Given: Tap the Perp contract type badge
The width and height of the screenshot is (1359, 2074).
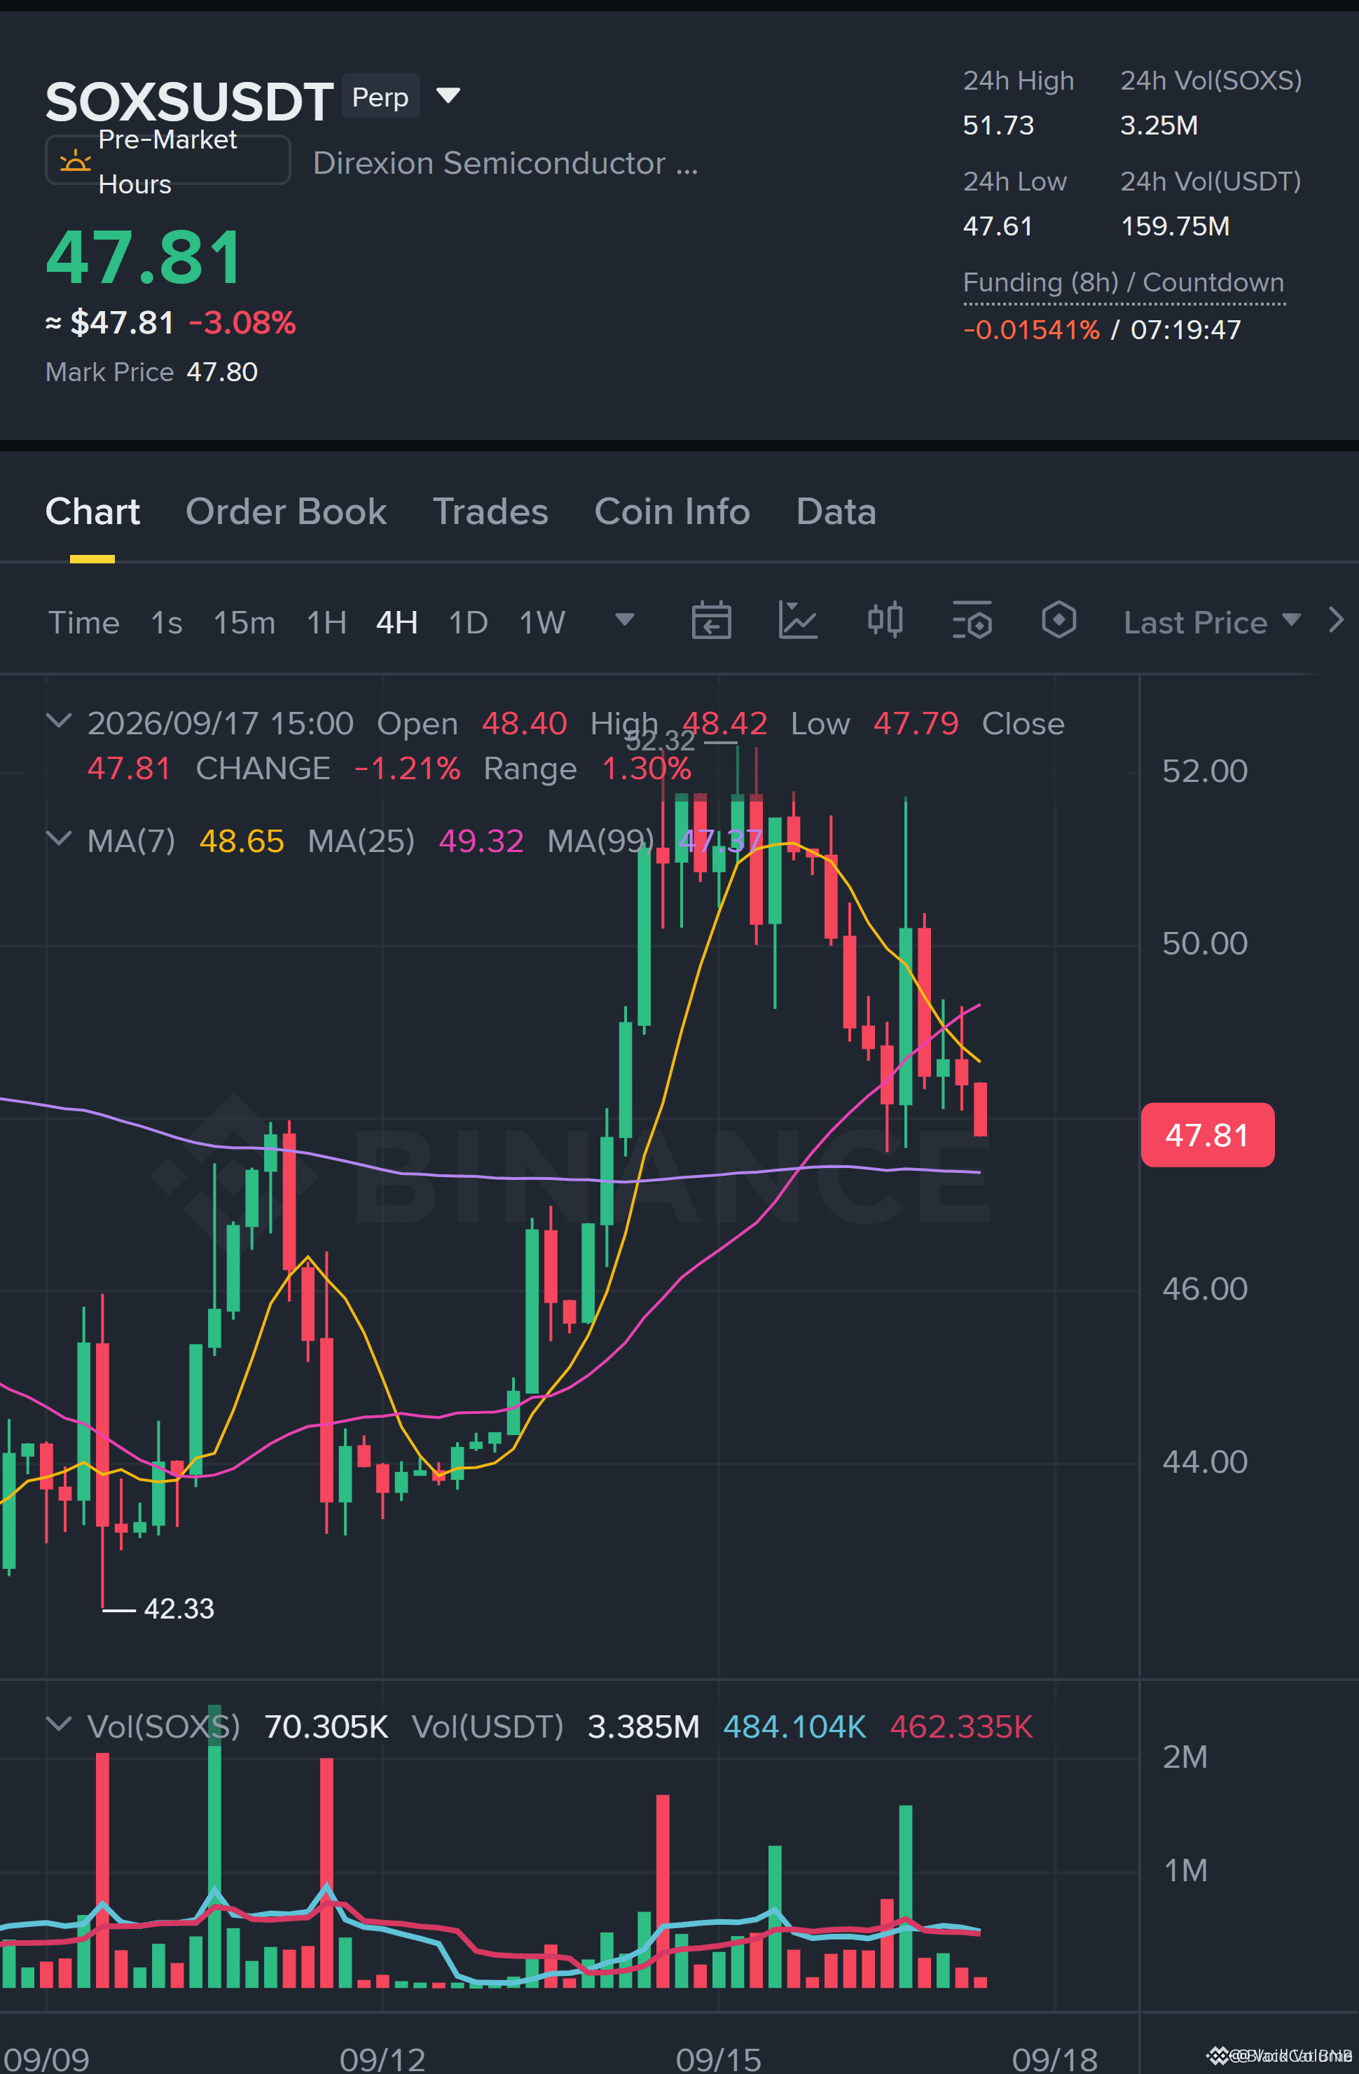Looking at the screenshot, I should tap(380, 96).
